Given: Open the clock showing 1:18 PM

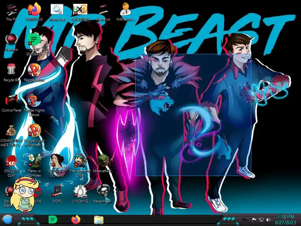Looking at the screenshot, I should tap(285, 220).
